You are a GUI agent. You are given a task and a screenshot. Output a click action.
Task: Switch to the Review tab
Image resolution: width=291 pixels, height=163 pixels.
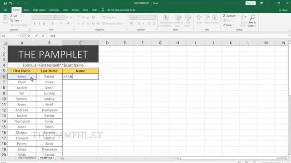click(x=75, y=10)
